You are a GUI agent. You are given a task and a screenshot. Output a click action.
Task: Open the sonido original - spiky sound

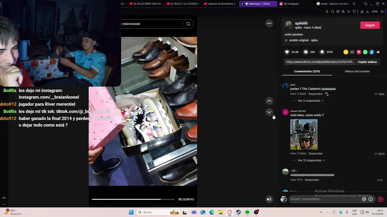303,40
